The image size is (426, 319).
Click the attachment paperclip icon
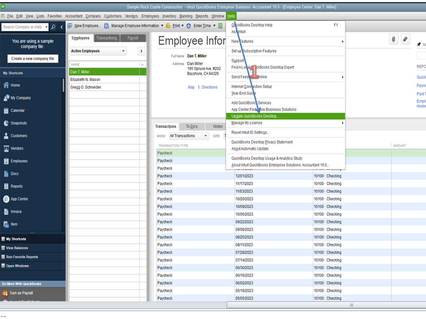394,39
